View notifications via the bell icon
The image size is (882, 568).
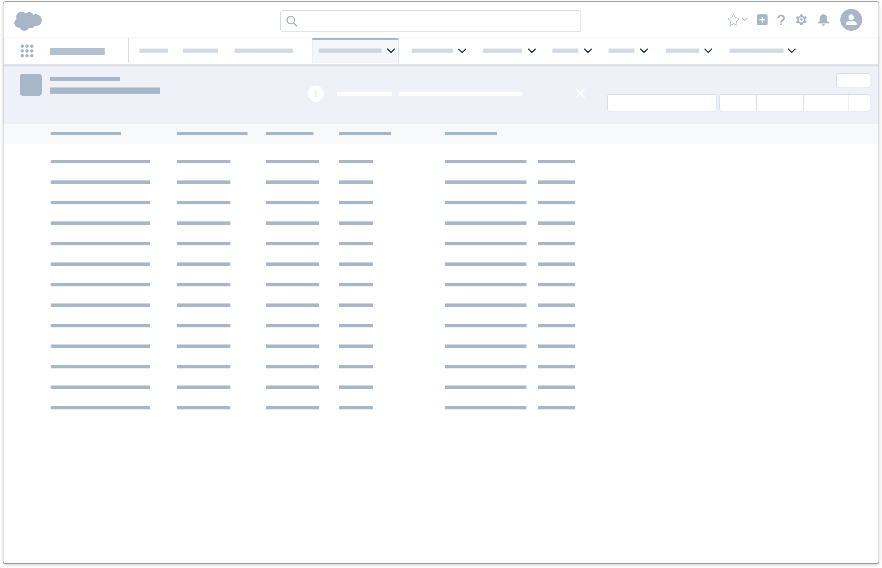(823, 20)
